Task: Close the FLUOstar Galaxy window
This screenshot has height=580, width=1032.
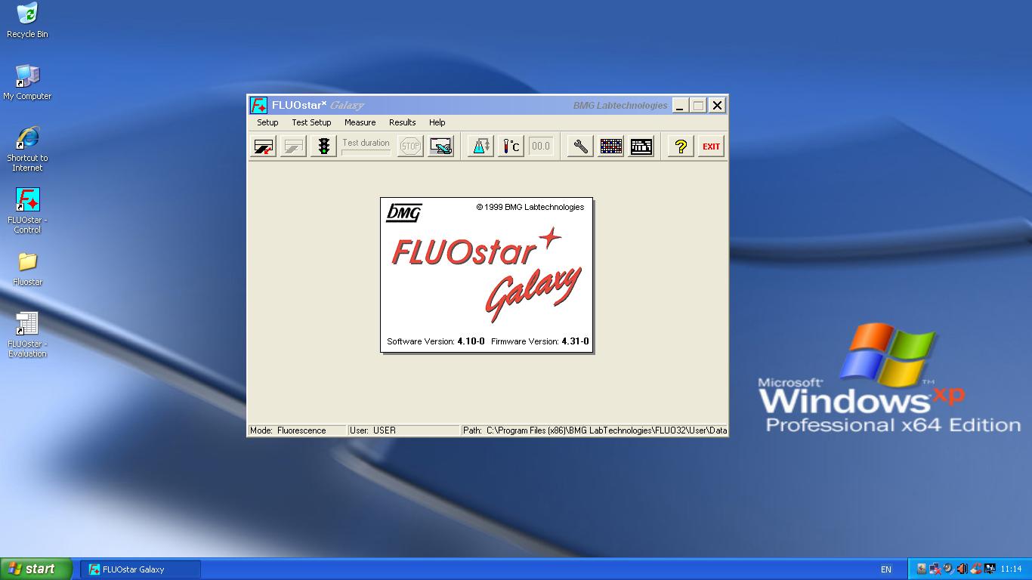Action: coord(718,106)
